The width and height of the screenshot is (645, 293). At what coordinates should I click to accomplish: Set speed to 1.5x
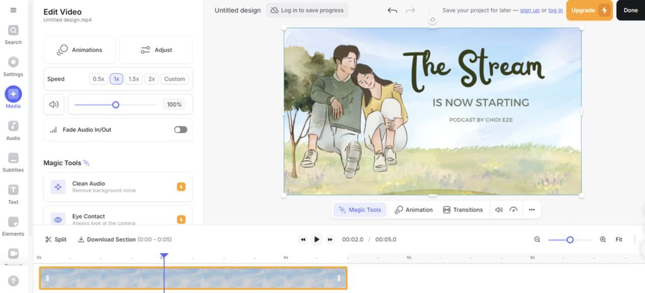134,79
